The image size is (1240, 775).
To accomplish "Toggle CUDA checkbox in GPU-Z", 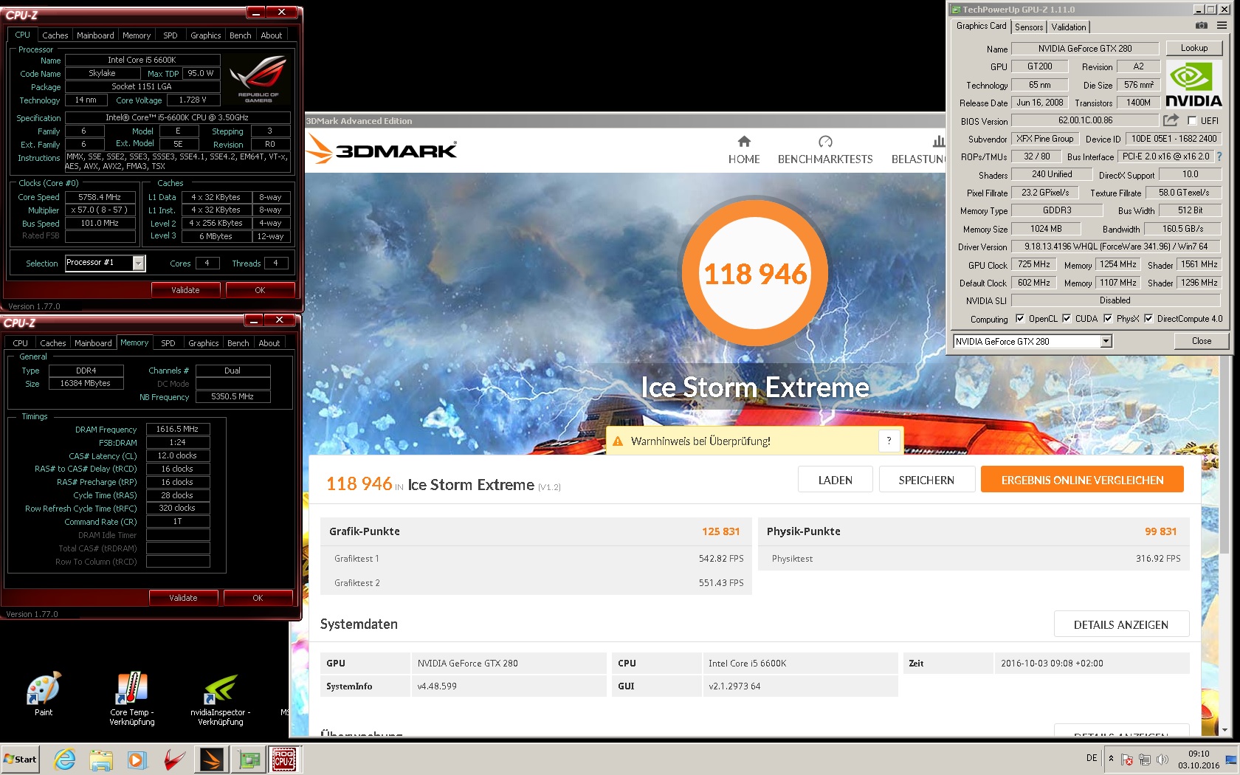I will click(1067, 319).
